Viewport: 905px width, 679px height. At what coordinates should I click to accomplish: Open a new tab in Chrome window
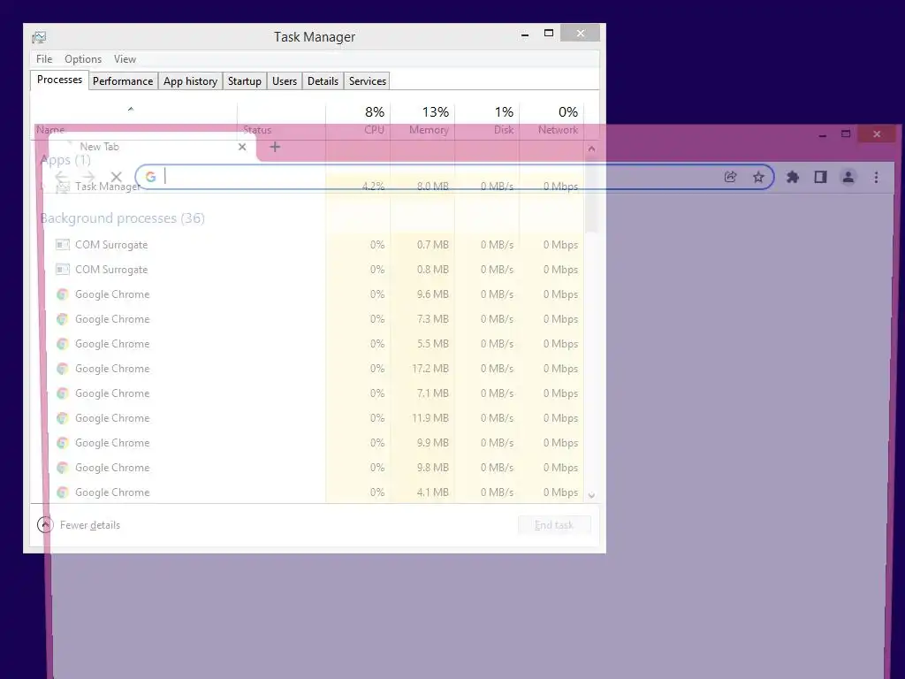(275, 147)
